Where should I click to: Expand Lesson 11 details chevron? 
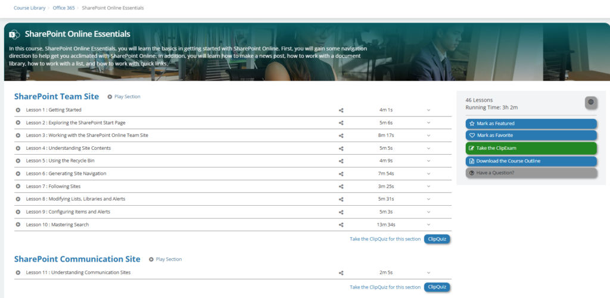pyautogui.click(x=429, y=273)
